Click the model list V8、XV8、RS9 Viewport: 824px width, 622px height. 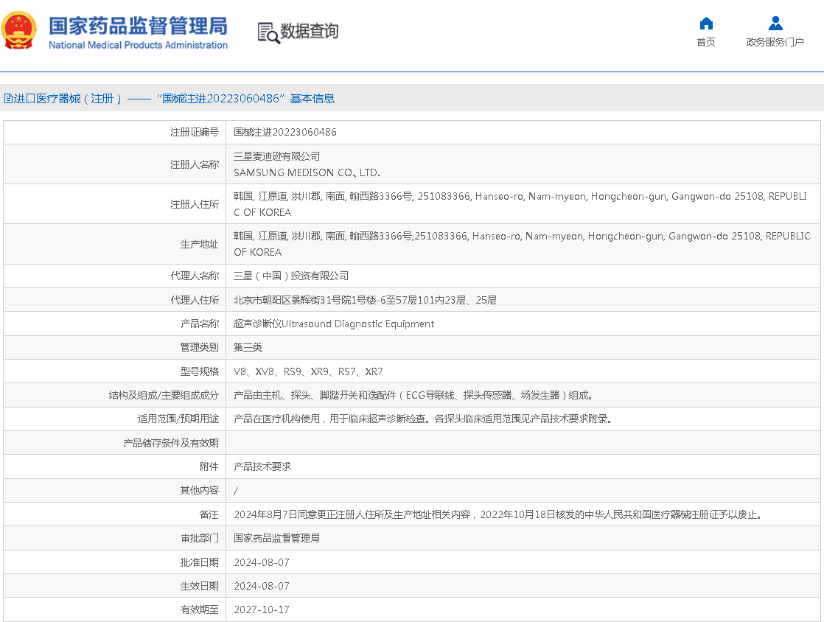point(308,371)
